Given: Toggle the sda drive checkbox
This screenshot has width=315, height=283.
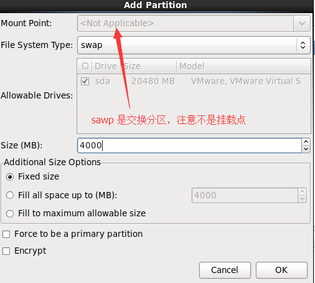Looking at the screenshot, I should 85,81.
